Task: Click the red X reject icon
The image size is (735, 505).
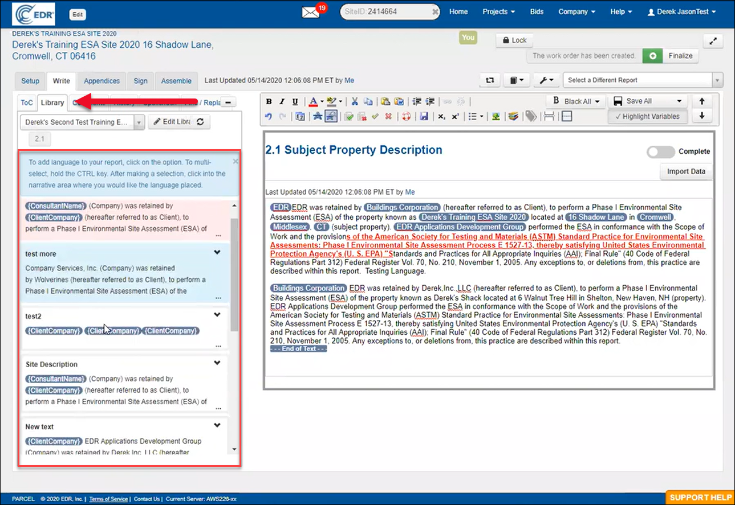Action: coord(388,117)
